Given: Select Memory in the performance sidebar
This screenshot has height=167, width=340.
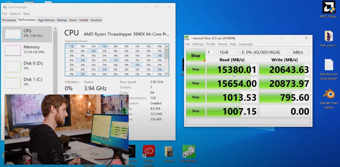Looking at the screenshot, I should (x=27, y=49).
